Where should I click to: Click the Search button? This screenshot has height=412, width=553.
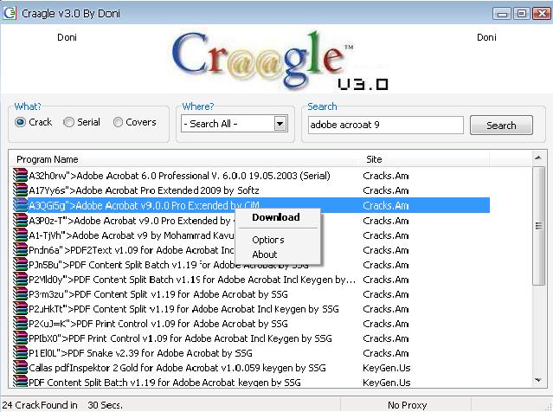click(x=501, y=126)
